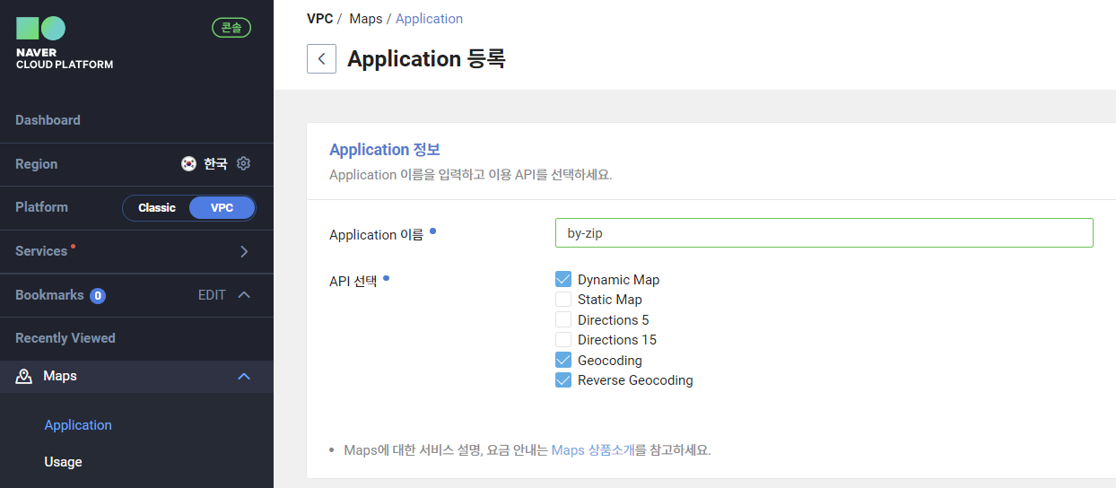Click the 콘솔 console badge

point(231,28)
